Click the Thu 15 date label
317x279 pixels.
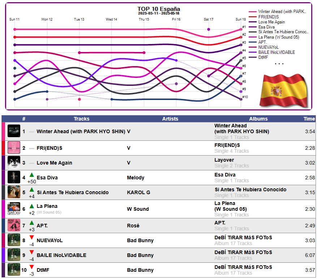point(144,19)
